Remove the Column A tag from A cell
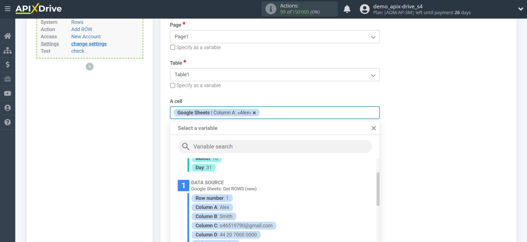This screenshot has width=527, height=242. (254, 113)
